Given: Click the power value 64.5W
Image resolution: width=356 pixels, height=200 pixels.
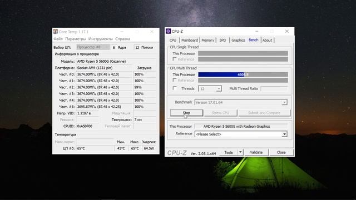Looking at the screenshot, I should point(149,148).
